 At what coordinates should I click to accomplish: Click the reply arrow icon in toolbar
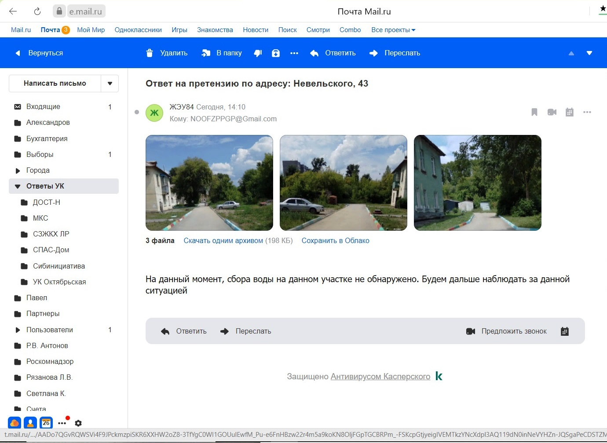pyautogui.click(x=314, y=53)
